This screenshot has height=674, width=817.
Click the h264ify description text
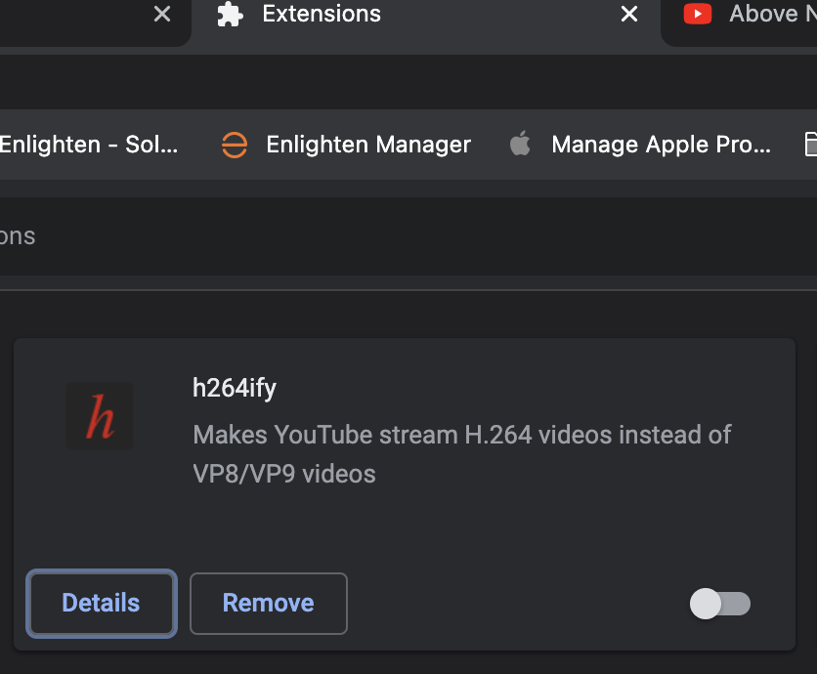(462, 454)
